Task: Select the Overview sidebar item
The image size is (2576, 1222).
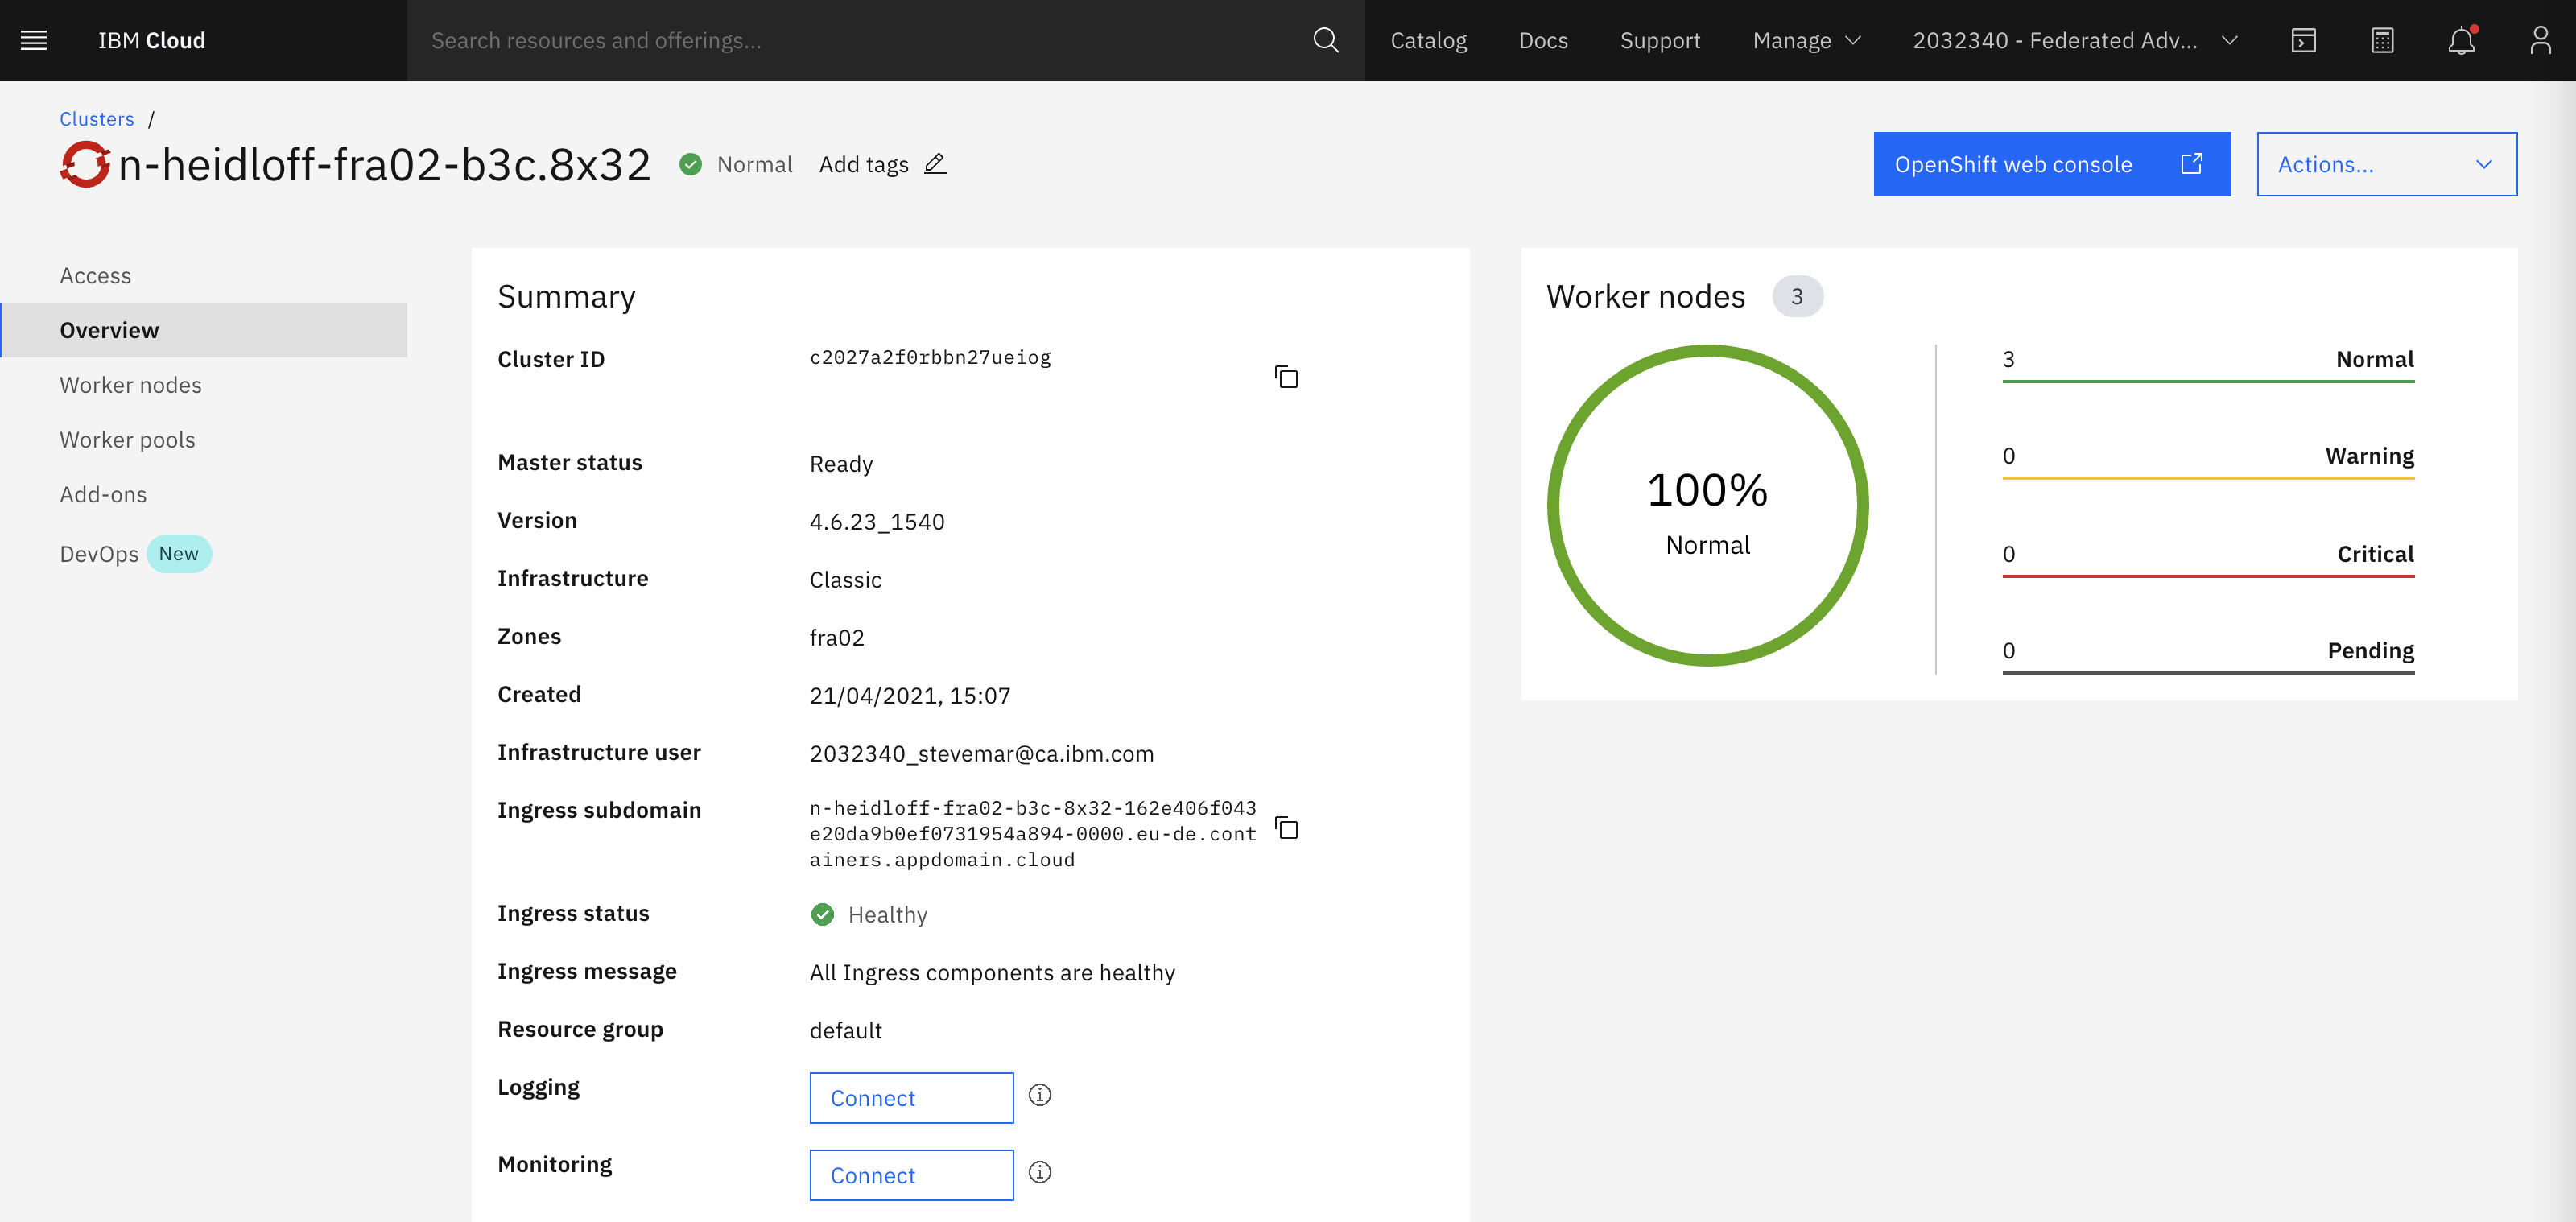Action: click(204, 330)
